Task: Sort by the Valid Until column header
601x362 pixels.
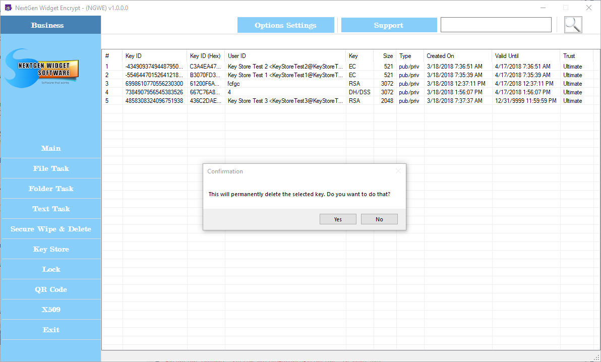Action: click(x=526, y=56)
